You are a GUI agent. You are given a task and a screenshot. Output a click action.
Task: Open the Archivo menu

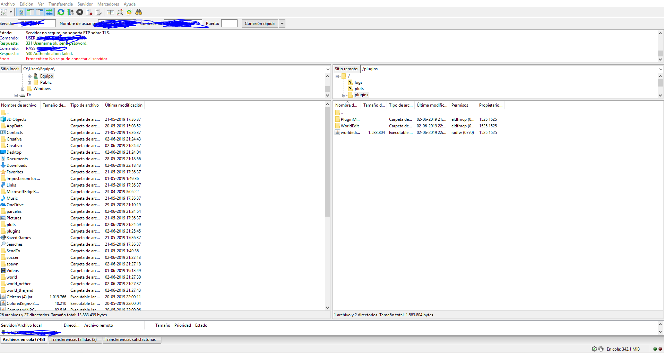click(8, 4)
